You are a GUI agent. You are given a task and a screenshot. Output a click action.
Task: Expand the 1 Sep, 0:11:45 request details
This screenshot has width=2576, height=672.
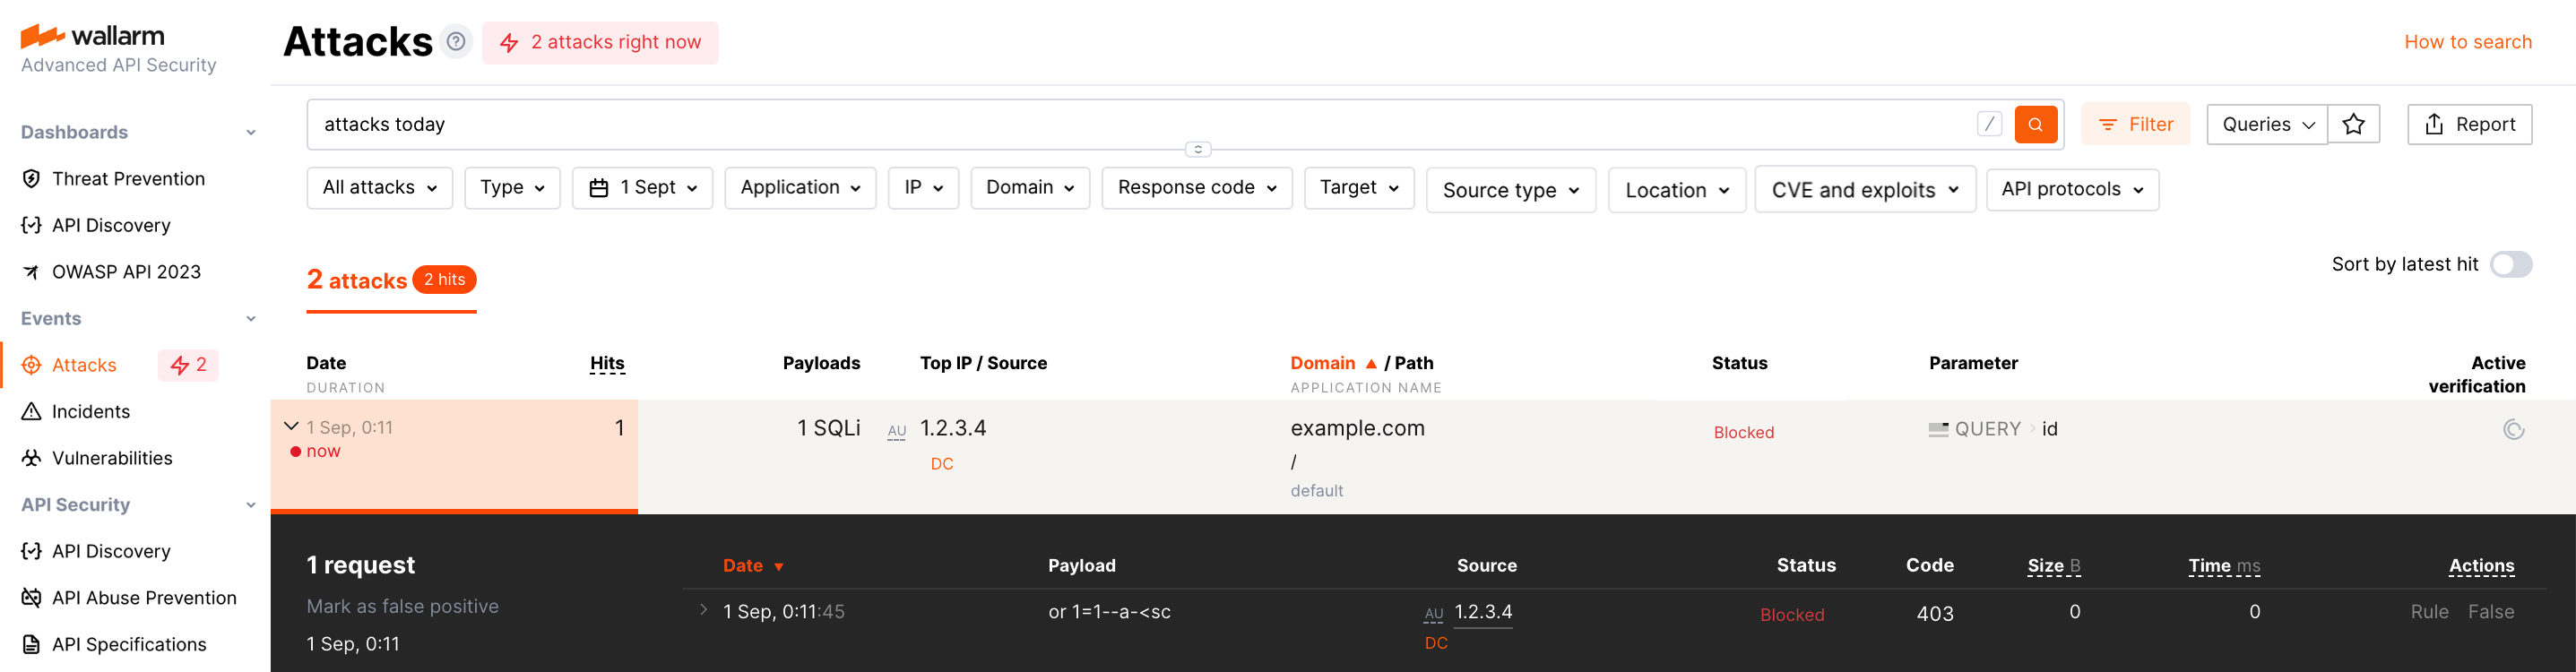click(703, 610)
